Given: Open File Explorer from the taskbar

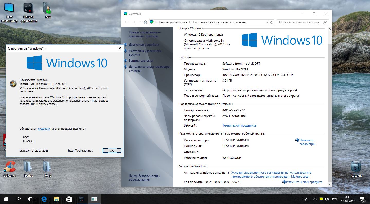Looking at the screenshot, I should 56,199.
